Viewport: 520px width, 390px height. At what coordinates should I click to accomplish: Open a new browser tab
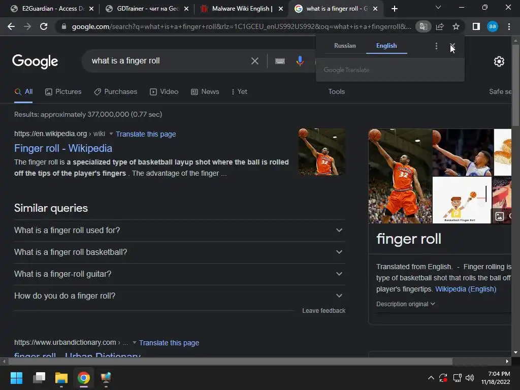click(x=394, y=9)
